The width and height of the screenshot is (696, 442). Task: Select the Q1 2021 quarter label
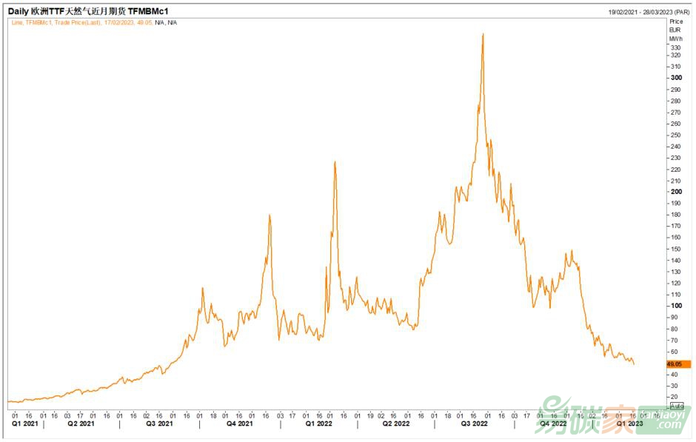(26, 424)
